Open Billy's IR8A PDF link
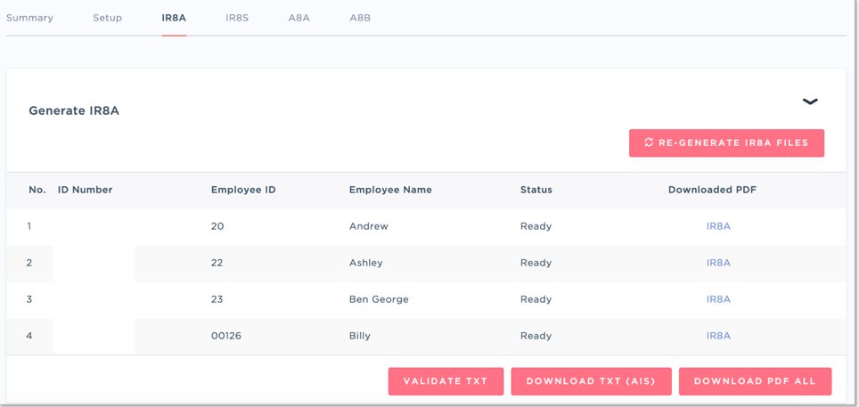859x407 pixels. (x=718, y=336)
